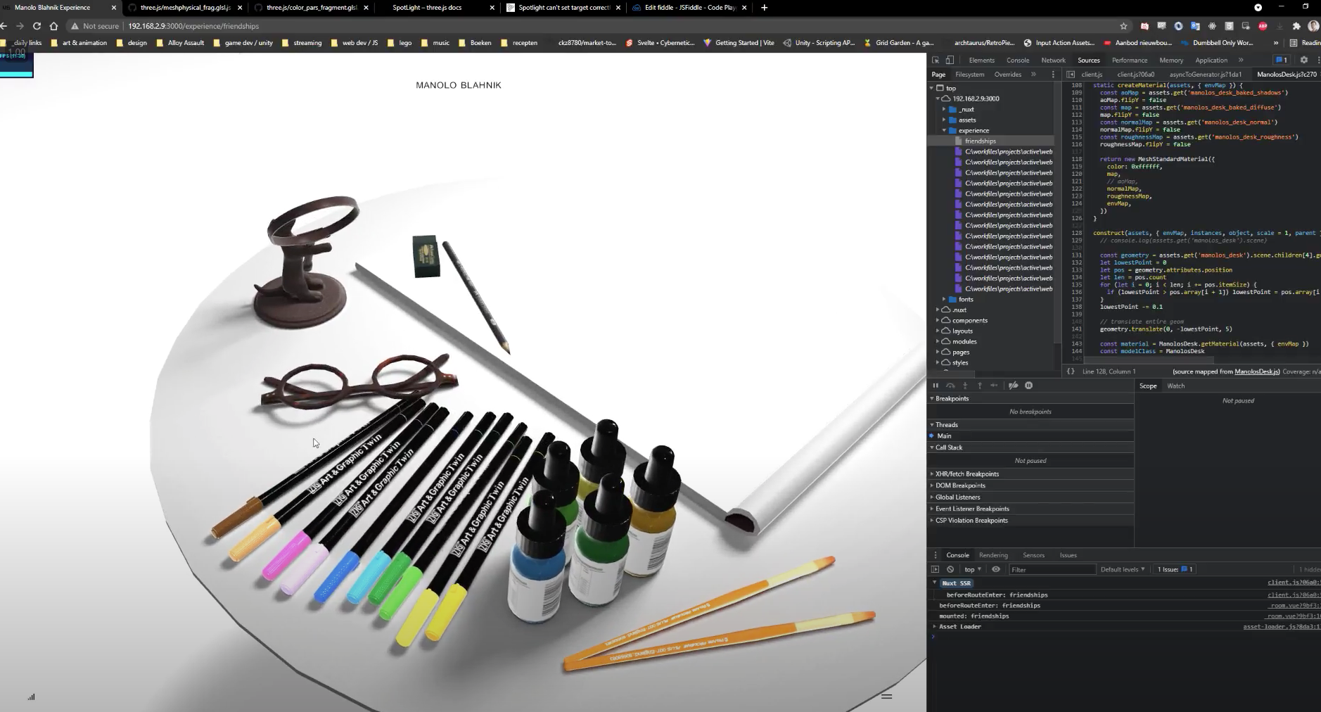Open the client.js?06a0 file tab
Screen dimensions: 1321x712
[x=1135, y=75]
